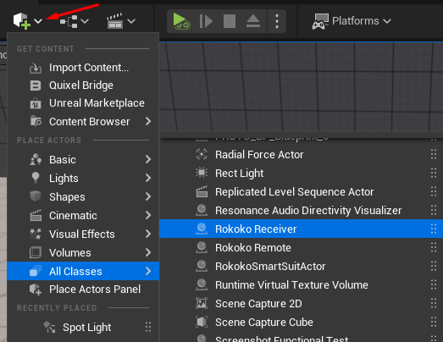Select Rect Light class
Screen dimensions: 443x342
tap(302, 174)
